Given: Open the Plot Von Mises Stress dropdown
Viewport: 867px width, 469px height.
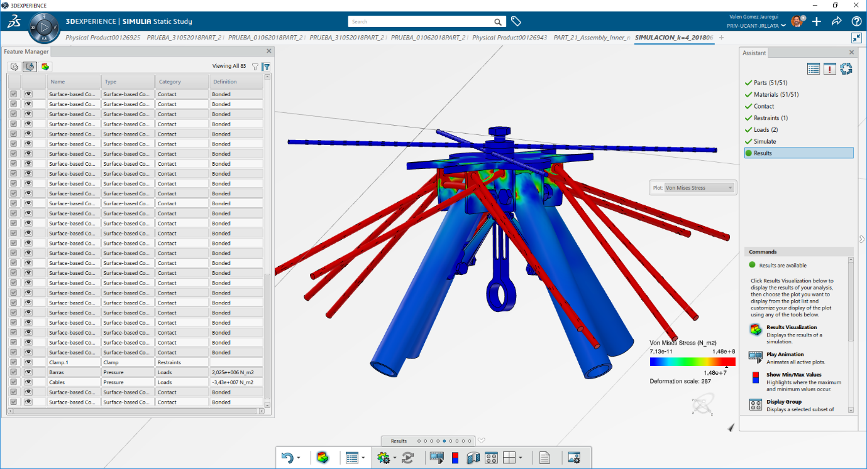Looking at the screenshot, I should pos(699,187).
